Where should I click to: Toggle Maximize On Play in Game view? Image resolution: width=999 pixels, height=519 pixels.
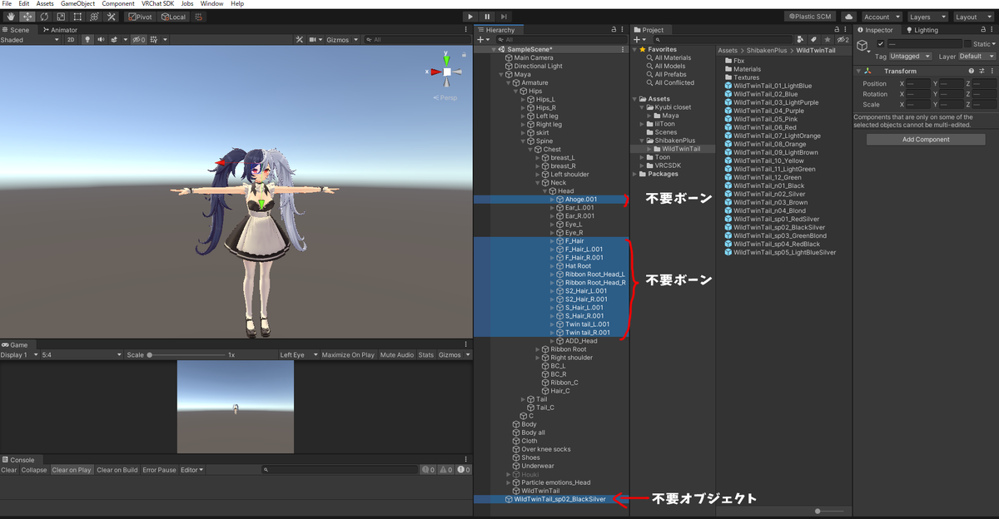point(348,355)
